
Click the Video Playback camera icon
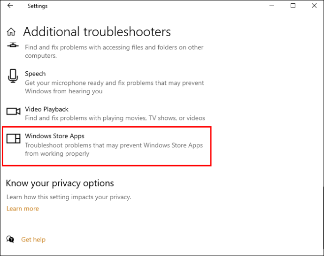click(x=13, y=111)
